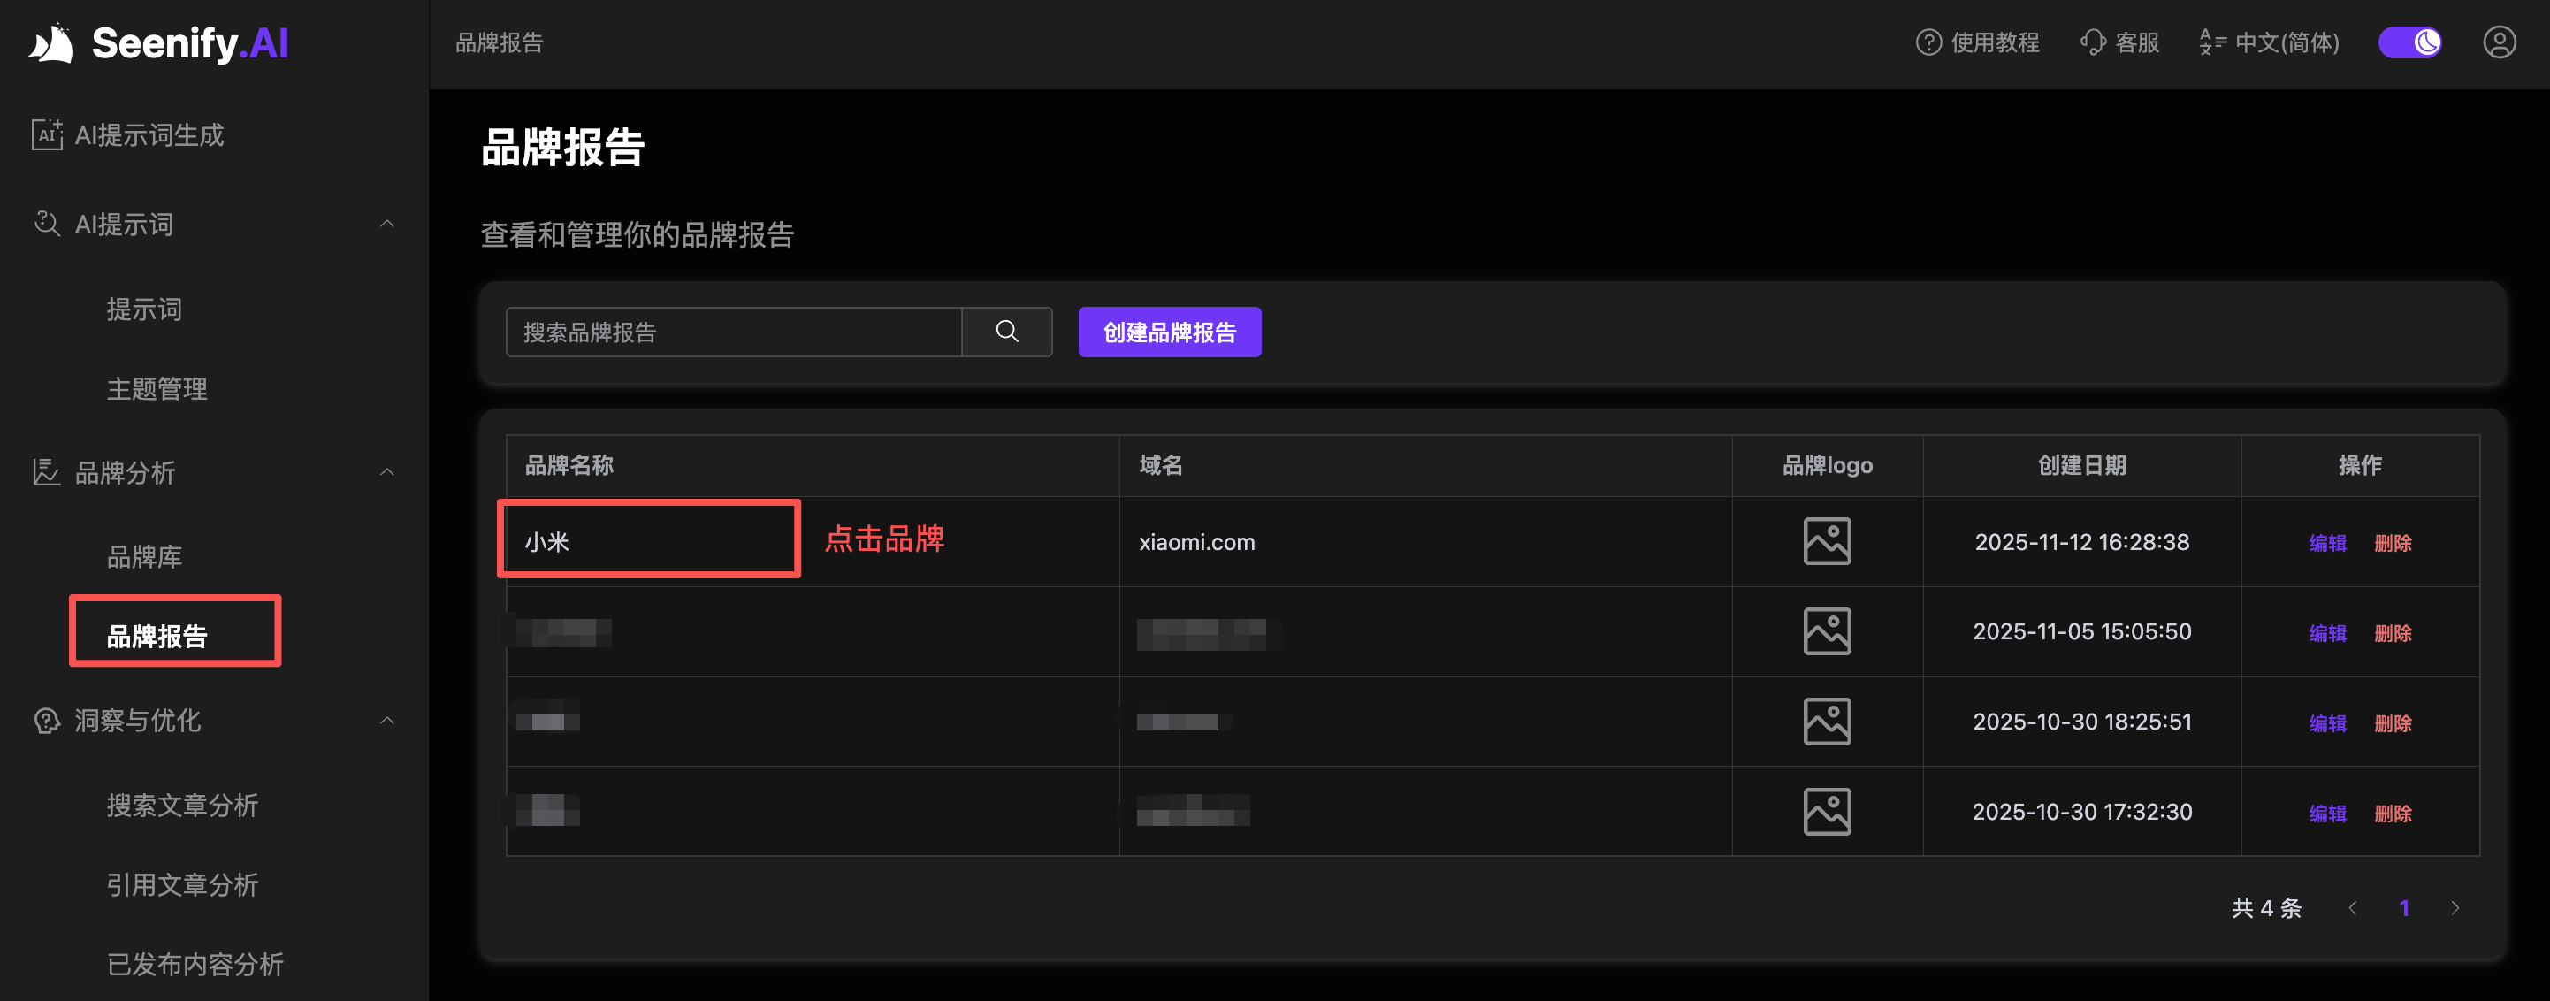Collapse the 洞察与优化 sidebar section

387,721
